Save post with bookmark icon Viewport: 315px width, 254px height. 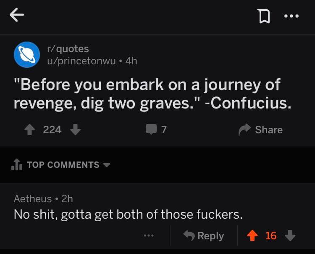pyautogui.click(x=264, y=16)
